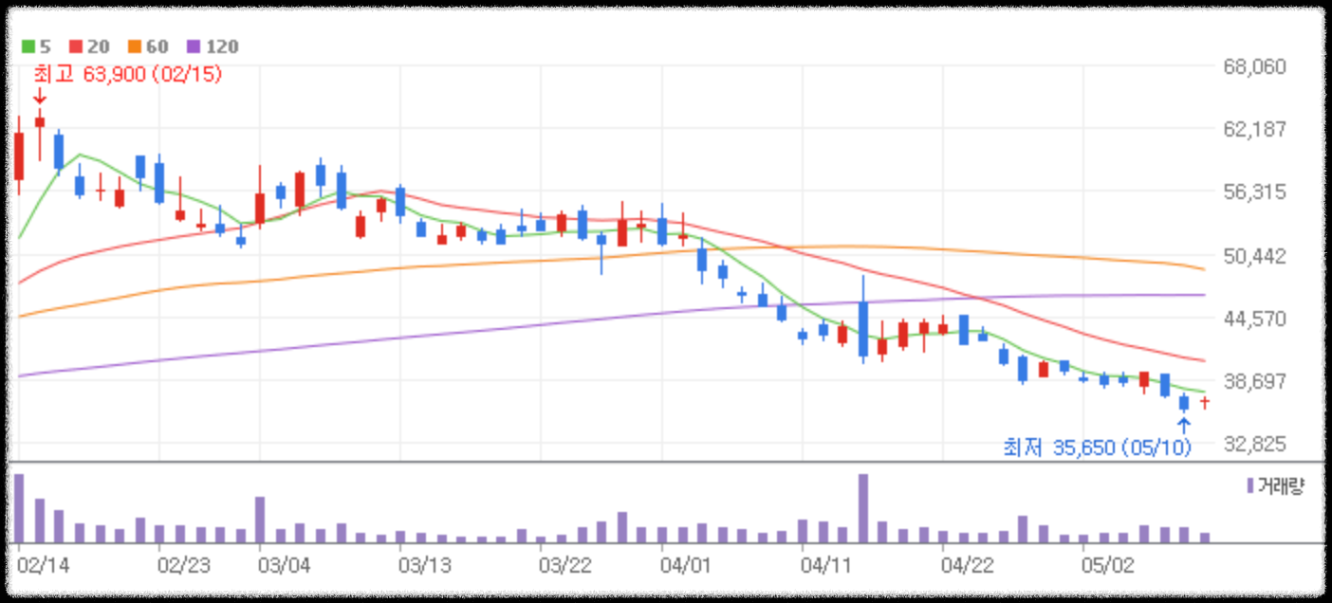Viewport: 1332px width, 603px height.
Task: Click the 04/11 date axis label
Action: [x=826, y=566]
